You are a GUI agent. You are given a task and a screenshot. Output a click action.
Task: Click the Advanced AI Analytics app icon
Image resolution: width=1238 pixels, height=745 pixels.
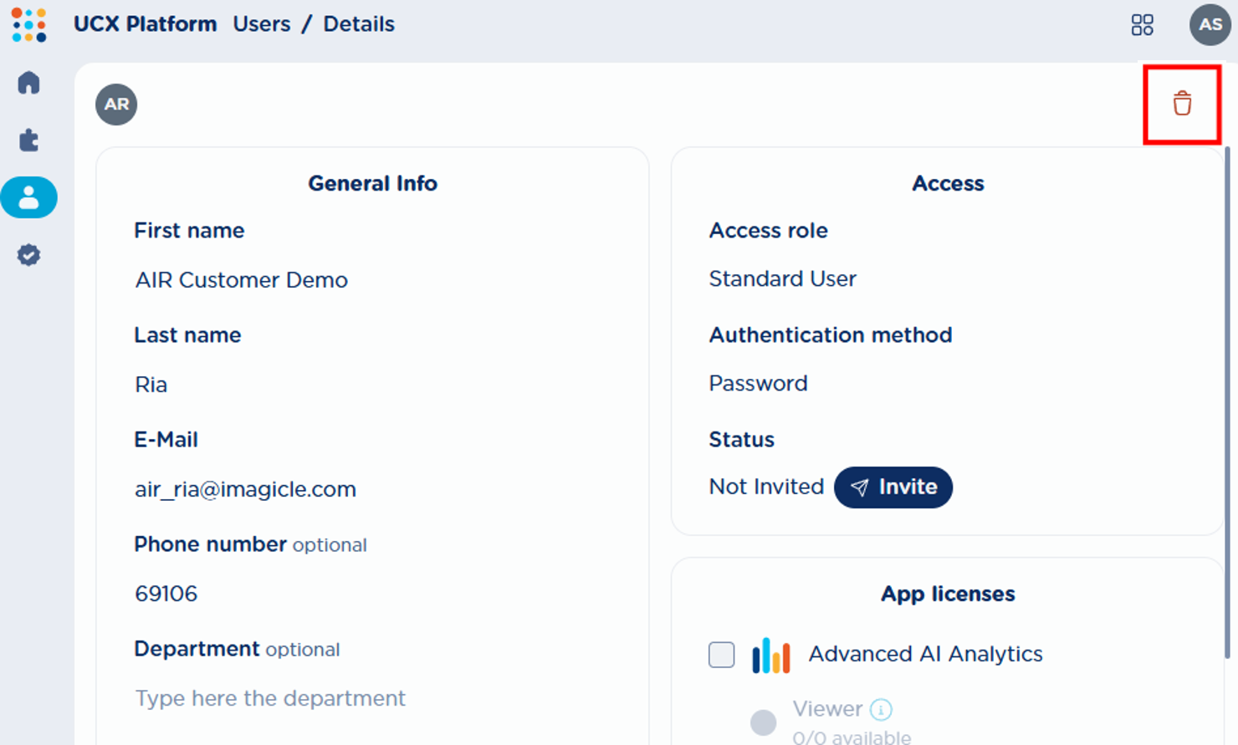(x=770, y=655)
